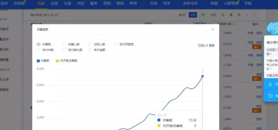This screenshot has height=130, width=278.
Task: Go to next date with the right arrow
Action: click(255, 15)
